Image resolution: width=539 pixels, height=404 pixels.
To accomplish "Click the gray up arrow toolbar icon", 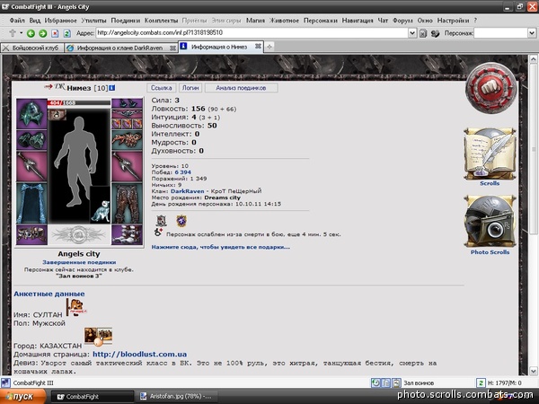I will (13, 33).
